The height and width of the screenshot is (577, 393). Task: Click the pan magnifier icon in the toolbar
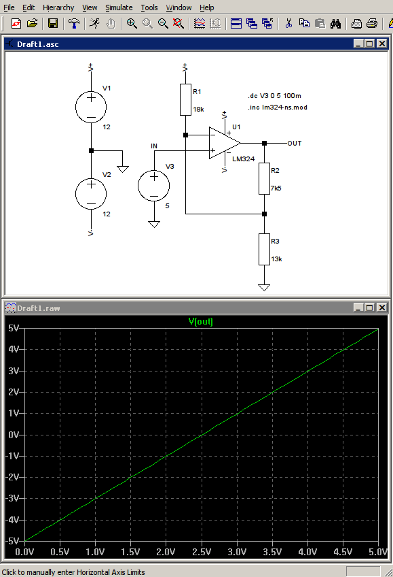point(147,24)
